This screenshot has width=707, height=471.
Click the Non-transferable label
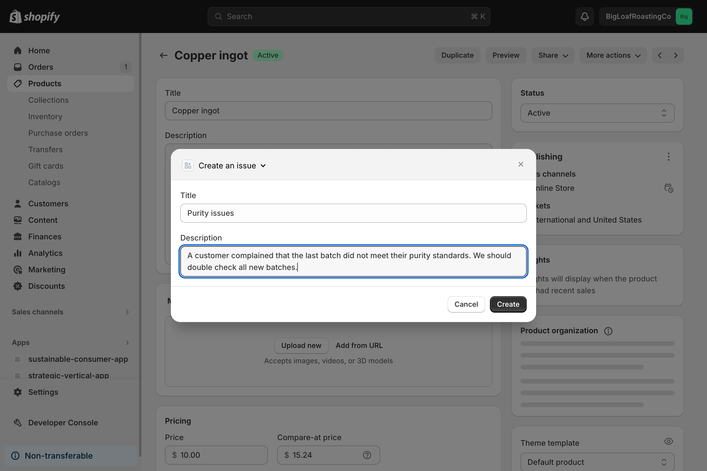pyautogui.click(x=59, y=456)
